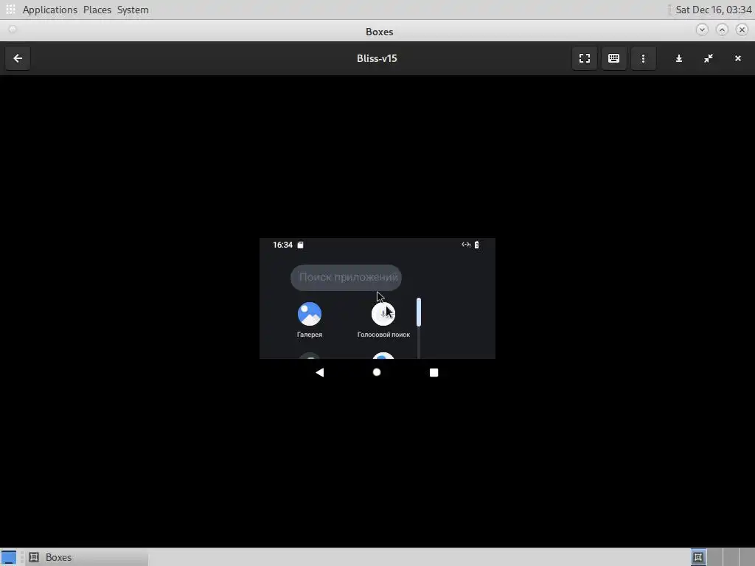
Task: Click the battery icon in Android status bar
Action: tap(477, 245)
